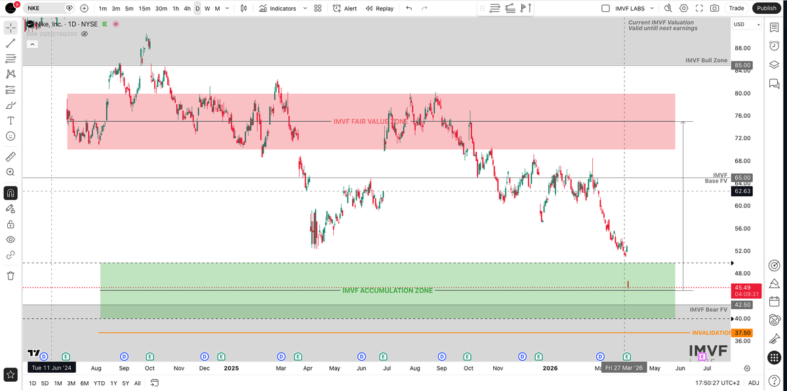Screen dimensions: 787x391
Task: Create a new Alert
Action: [x=345, y=9]
